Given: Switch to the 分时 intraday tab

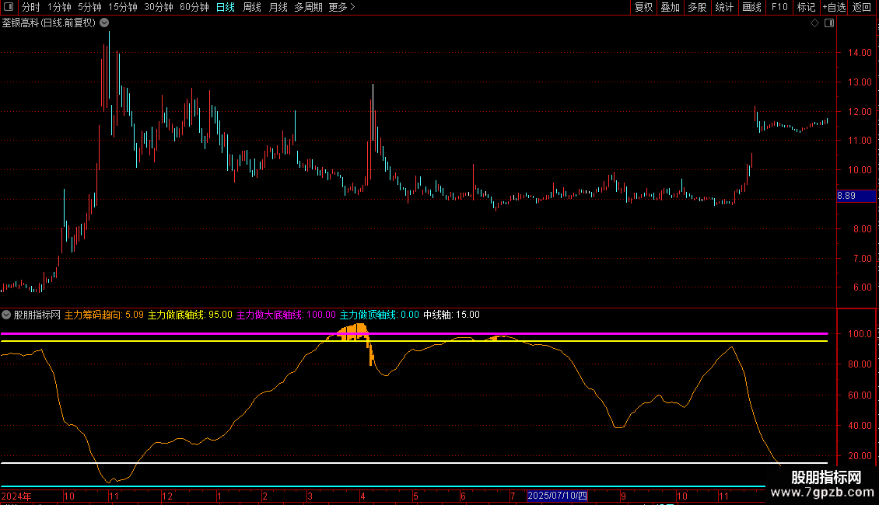Looking at the screenshot, I should click(30, 7).
